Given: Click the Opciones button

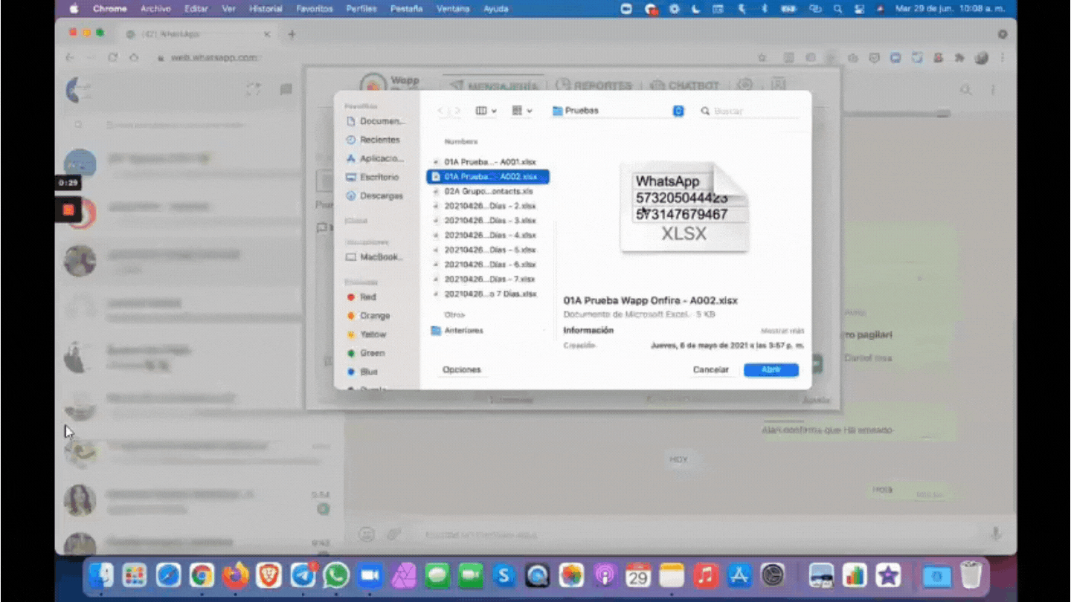Looking at the screenshot, I should click(462, 369).
